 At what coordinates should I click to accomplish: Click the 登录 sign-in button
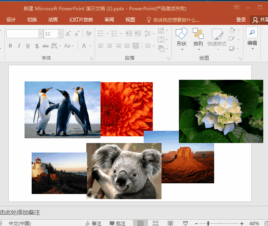point(241,20)
